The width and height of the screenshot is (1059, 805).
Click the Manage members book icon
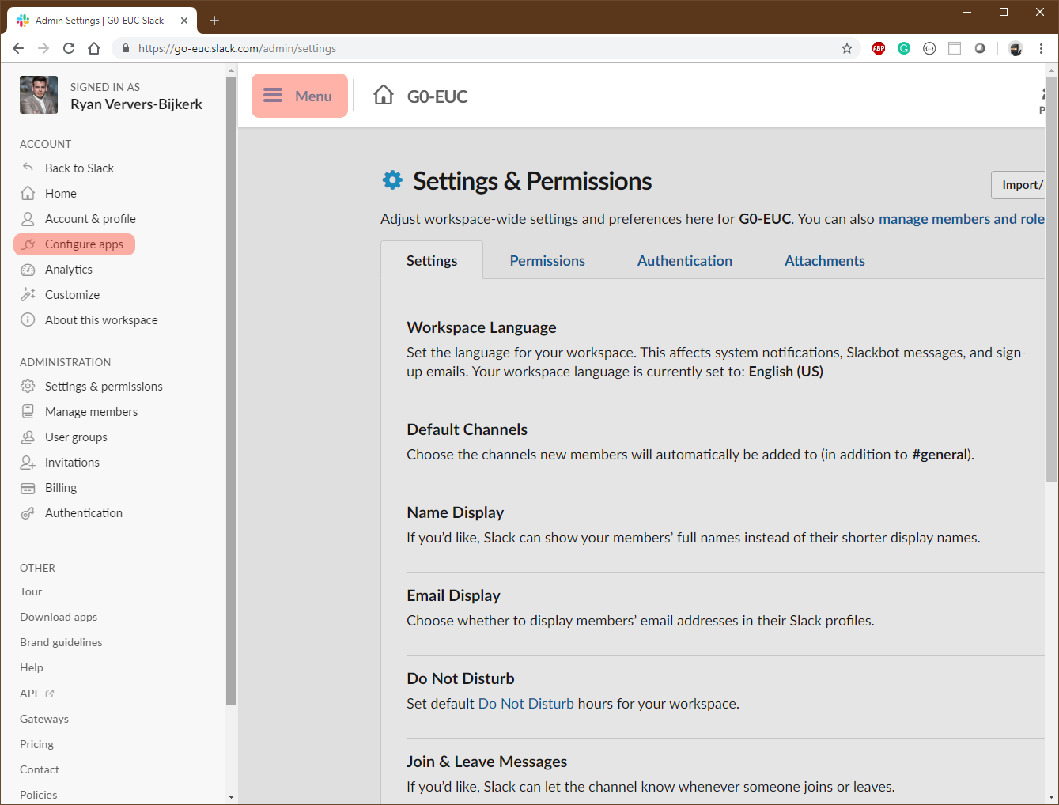[x=28, y=411]
